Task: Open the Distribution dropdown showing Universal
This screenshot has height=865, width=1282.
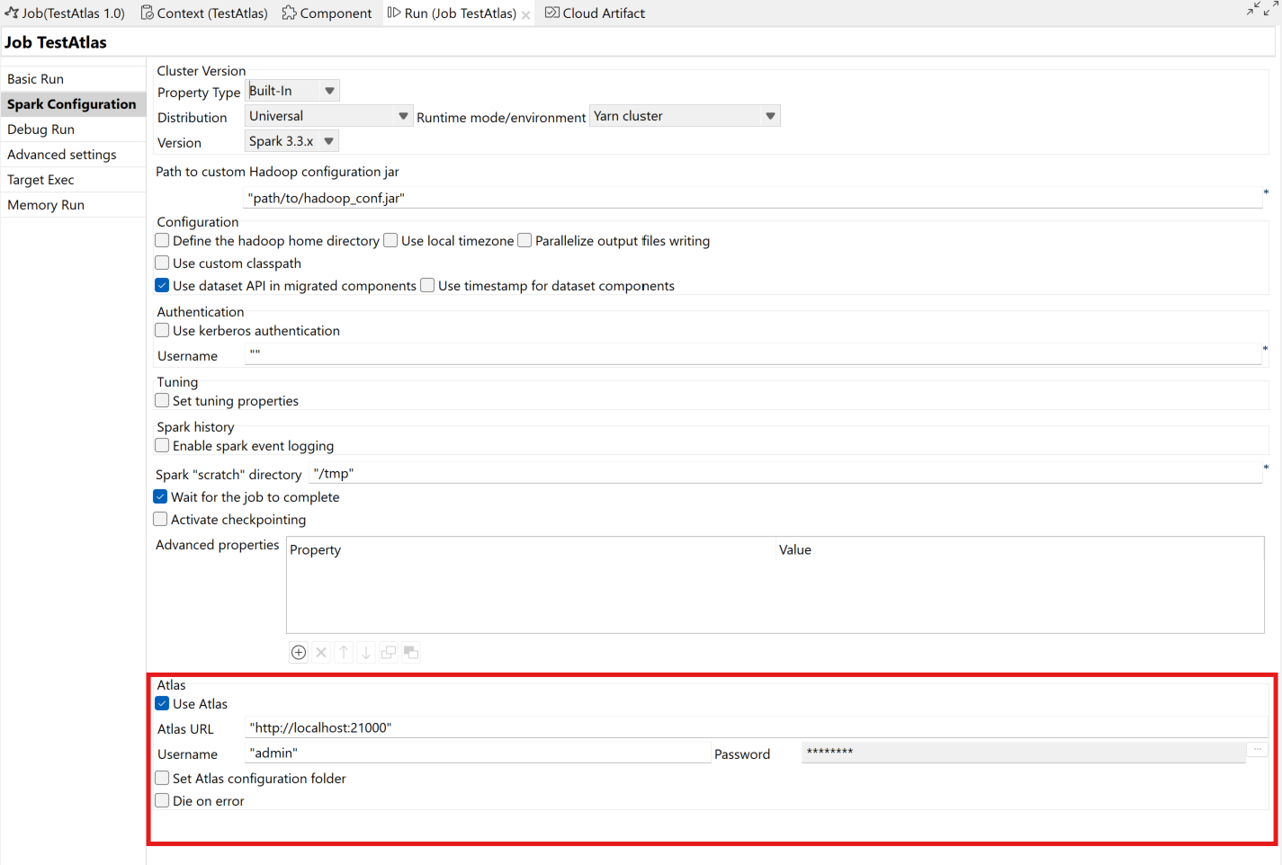Action: coord(403,115)
